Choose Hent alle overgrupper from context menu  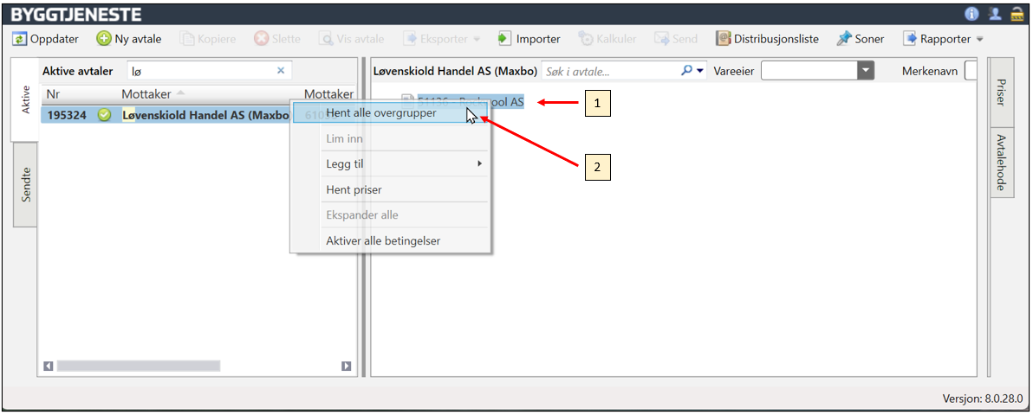pos(380,113)
